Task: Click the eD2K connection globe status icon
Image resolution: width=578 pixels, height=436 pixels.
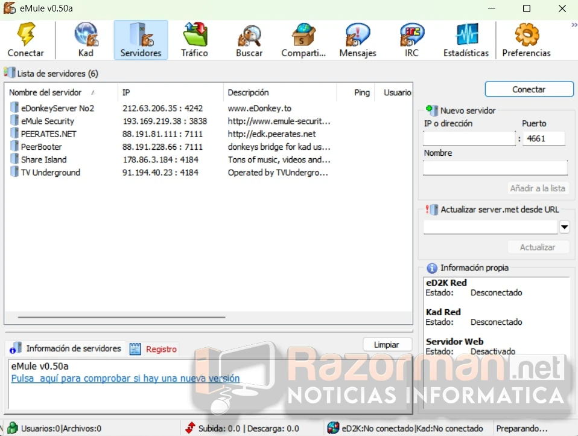Action: [x=333, y=428]
